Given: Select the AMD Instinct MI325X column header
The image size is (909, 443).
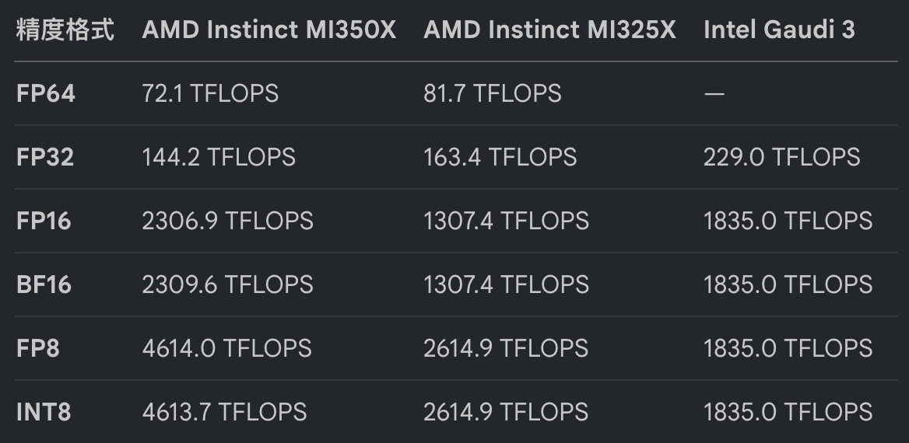Looking at the screenshot, I should (x=549, y=30).
